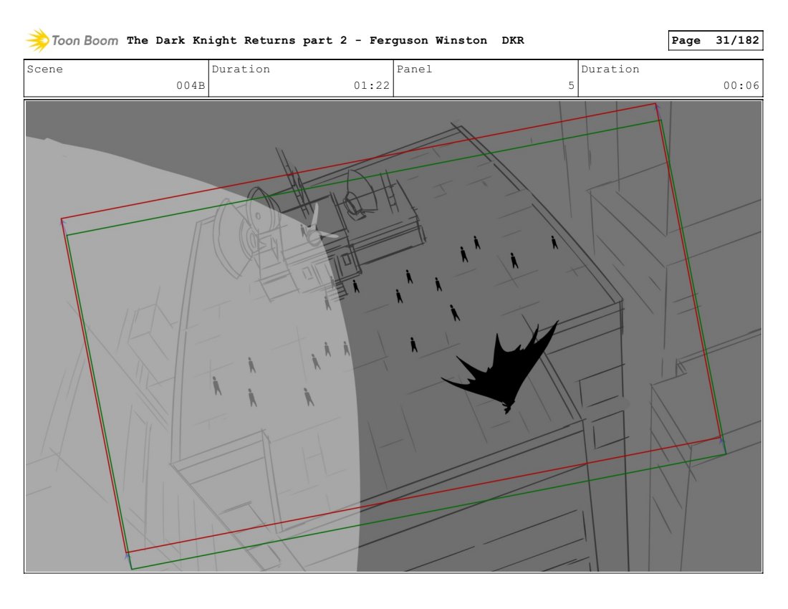Select panel duration value '00:06'
The height and width of the screenshot is (609, 788).
point(741,85)
